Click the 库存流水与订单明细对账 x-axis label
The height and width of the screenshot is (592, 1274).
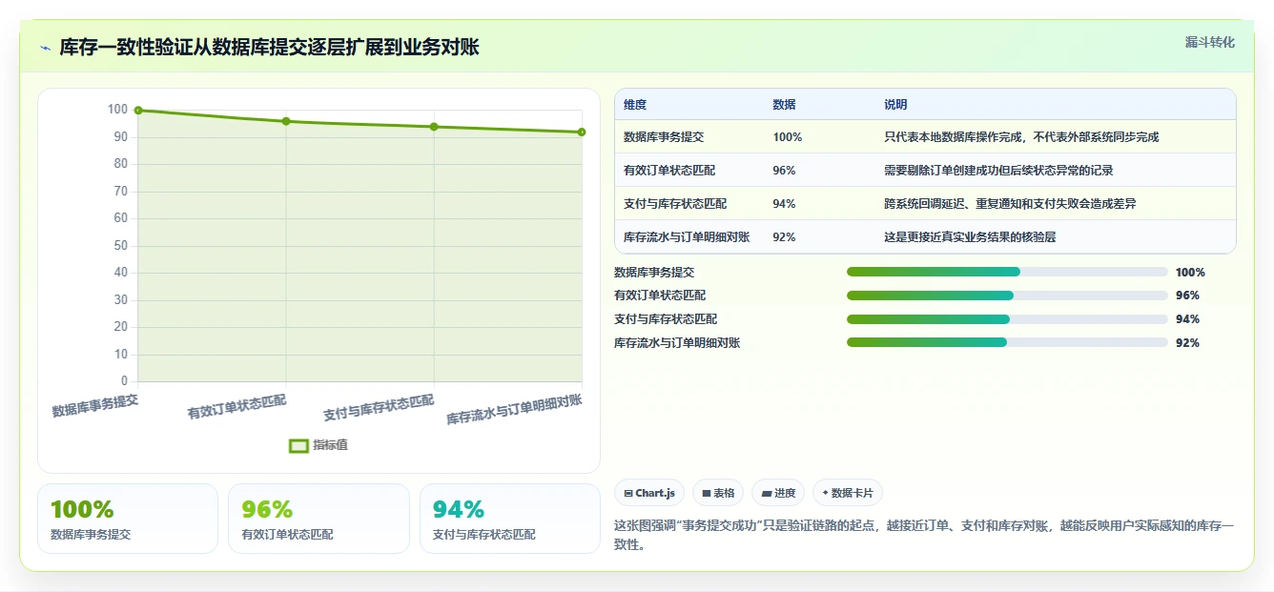tap(515, 410)
